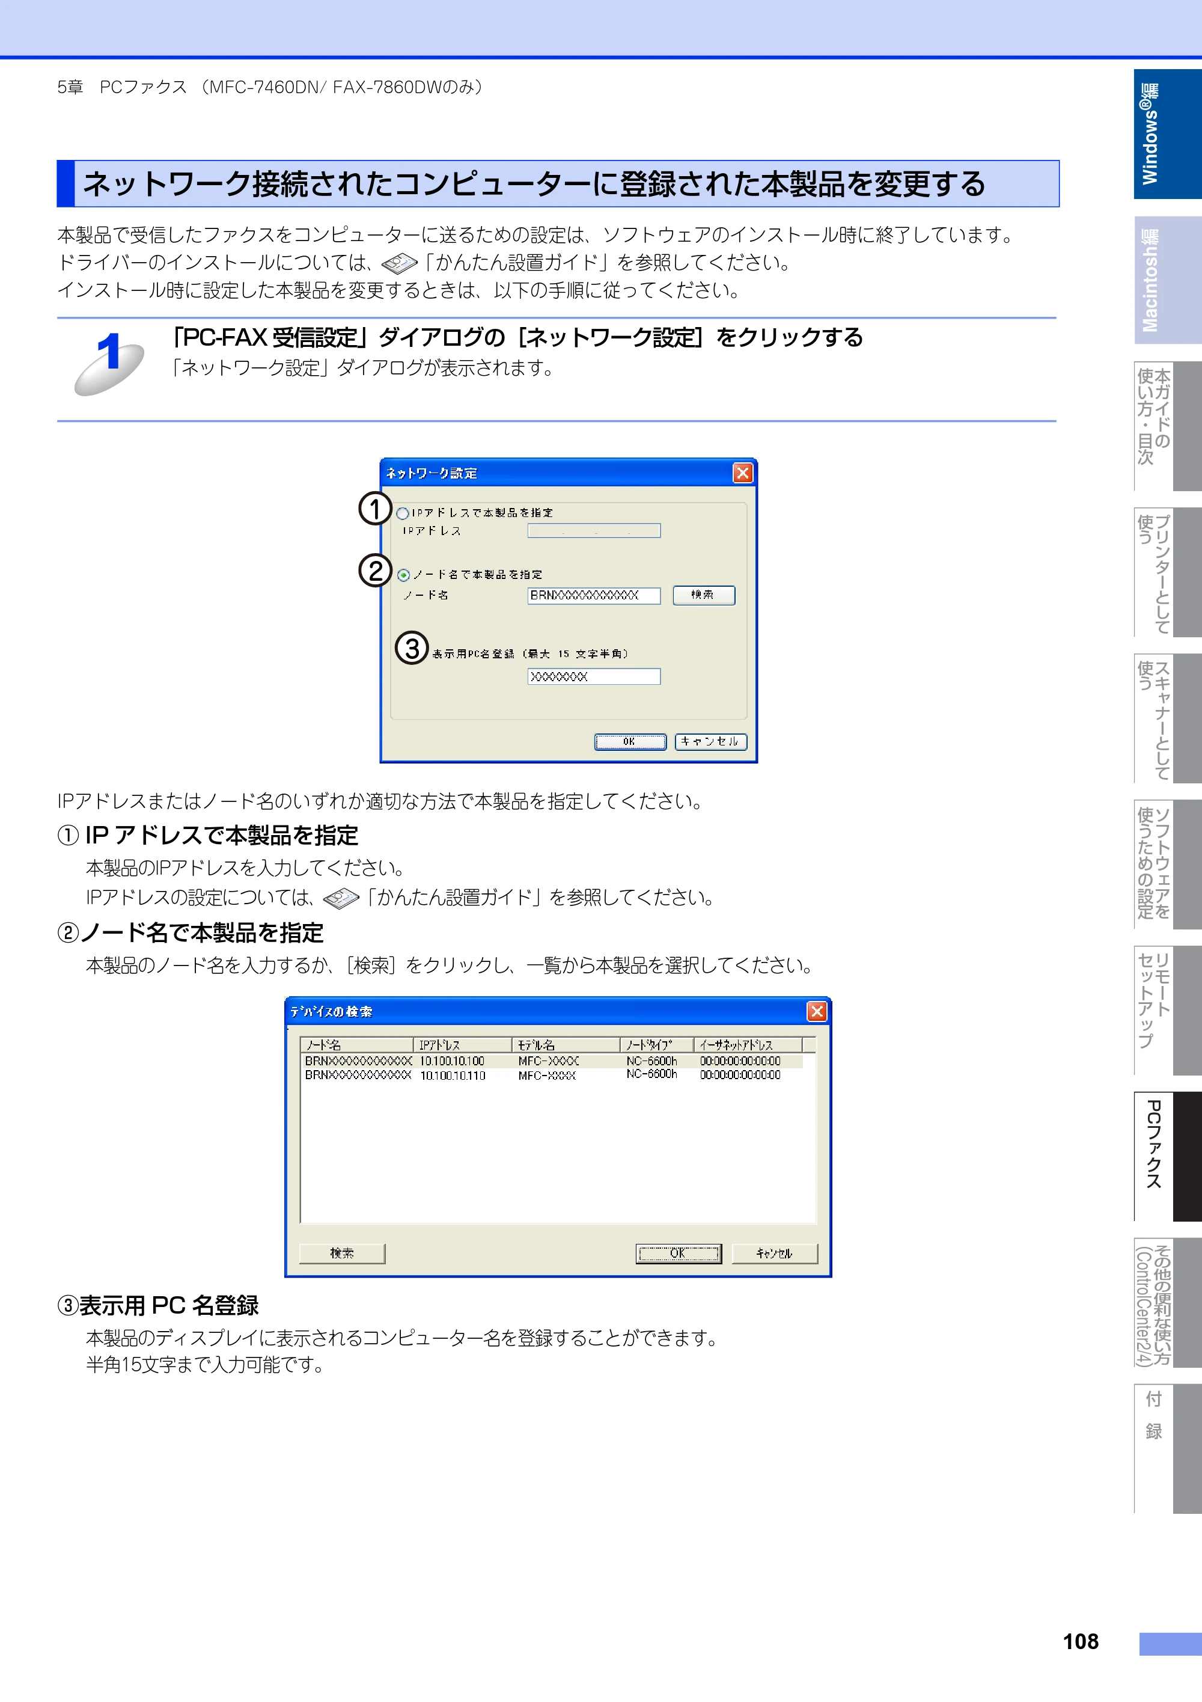Switch to the Macintosh section side tab
1202x1702 pixels.
pyautogui.click(x=1167, y=280)
